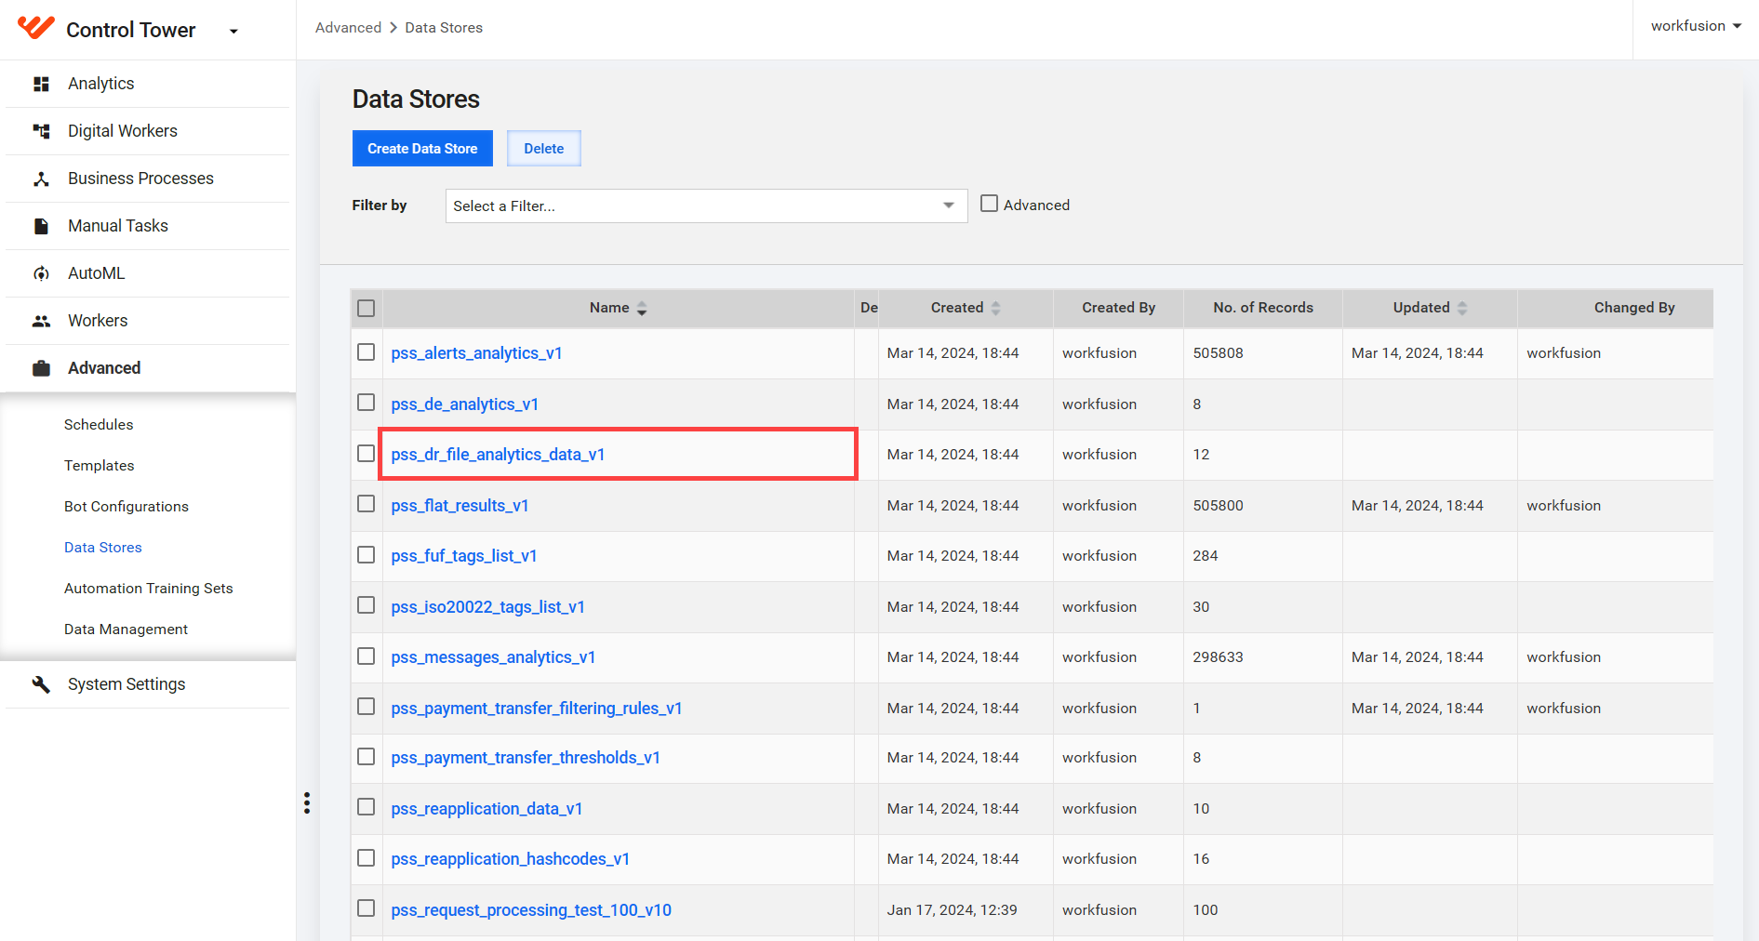
Task: Open Automation Training Sets submenu item
Action: pos(149,589)
